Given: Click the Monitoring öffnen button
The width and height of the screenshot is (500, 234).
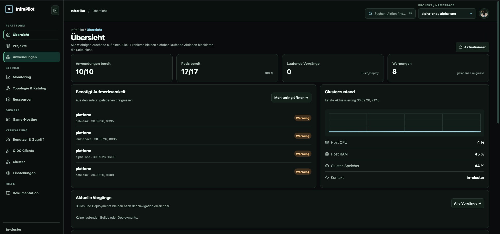Looking at the screenshot, I should click(x=291, y=97).
